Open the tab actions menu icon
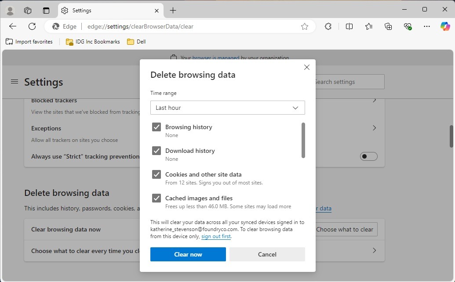The image size is (455, 282). (x=46, y=11)
